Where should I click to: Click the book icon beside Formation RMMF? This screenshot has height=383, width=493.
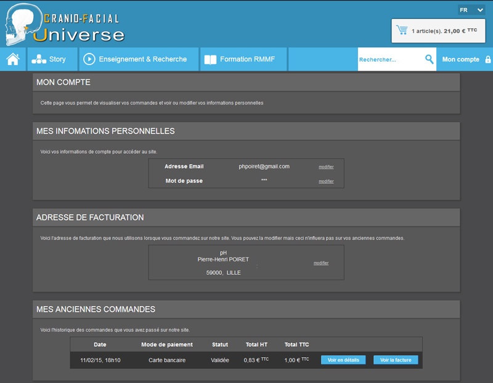click(210, 59)
